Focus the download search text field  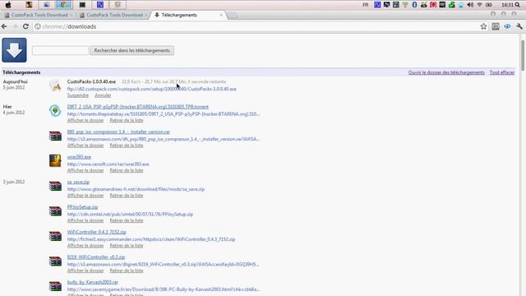(60, 50)
